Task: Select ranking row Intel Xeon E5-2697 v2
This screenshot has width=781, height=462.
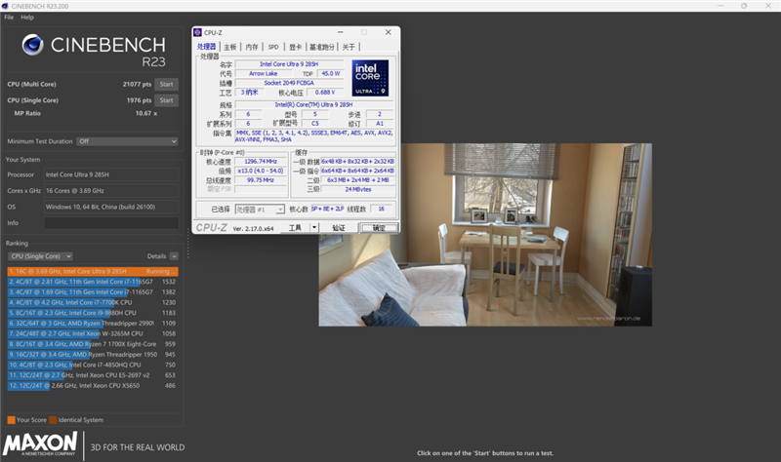Action: [93, 375]
